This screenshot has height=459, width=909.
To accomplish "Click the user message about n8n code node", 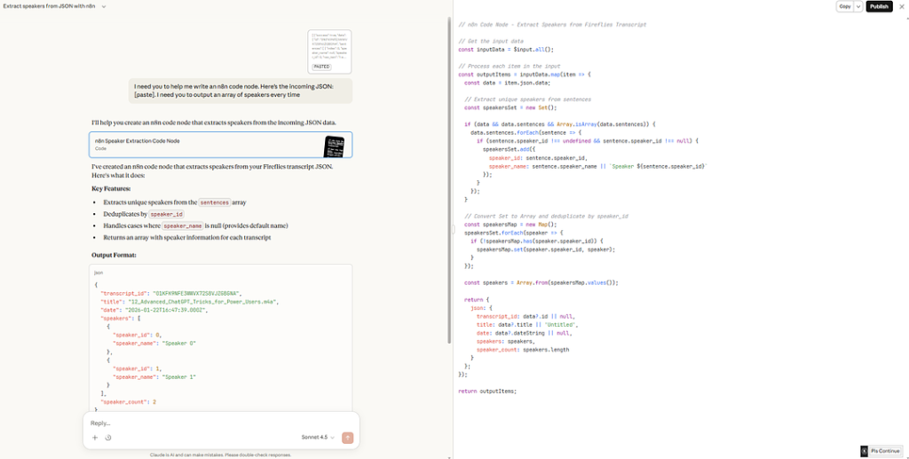I will tap(241, 91).
